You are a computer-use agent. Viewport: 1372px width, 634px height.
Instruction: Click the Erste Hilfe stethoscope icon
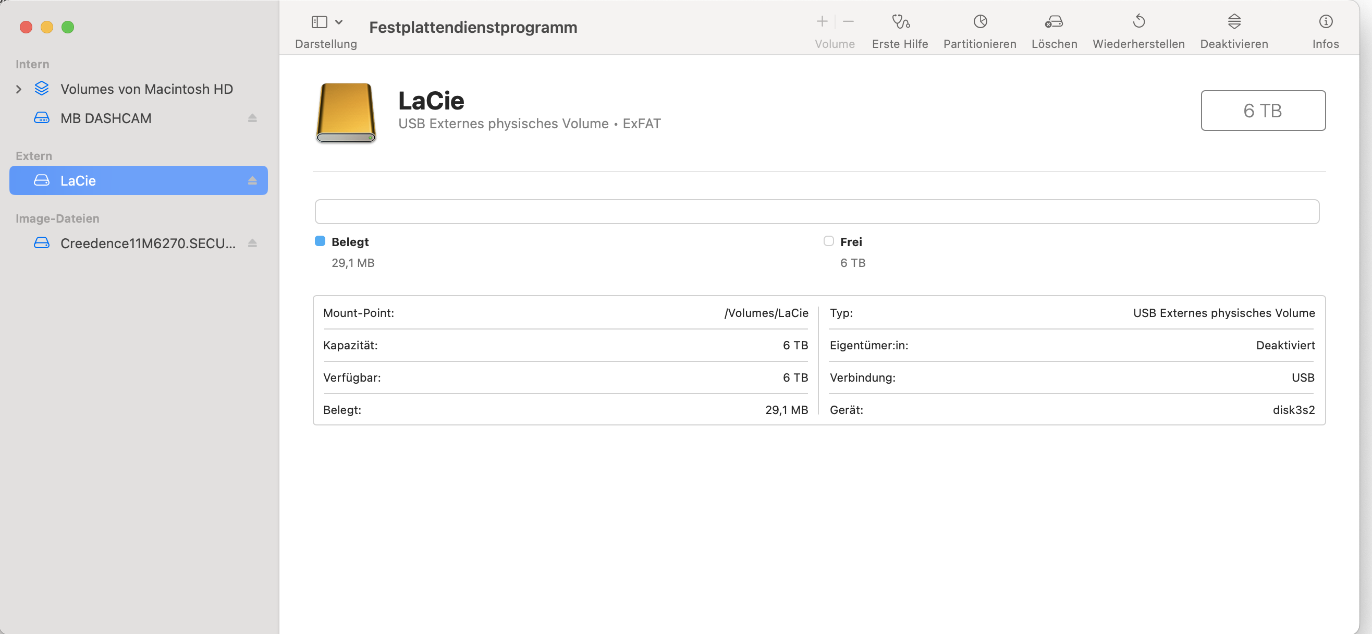[x=900, y=22]
